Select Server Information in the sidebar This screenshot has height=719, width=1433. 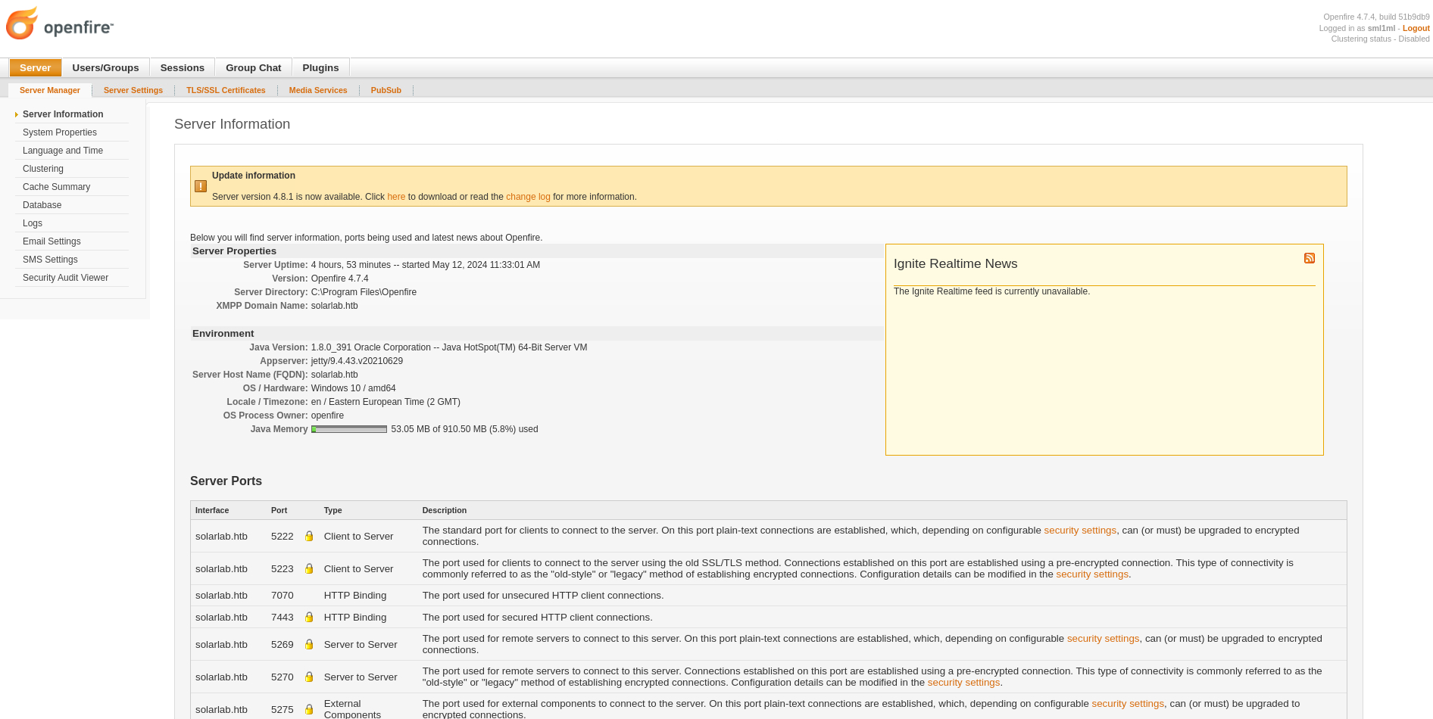(x=63, y=114)
